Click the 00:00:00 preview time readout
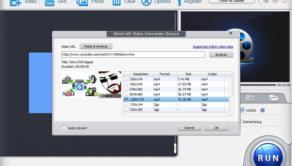 (284, 85)
